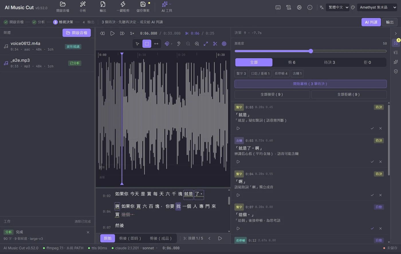Run analysis with the 分析 wand icon

(x=83, y=7)
